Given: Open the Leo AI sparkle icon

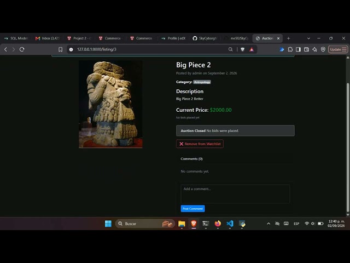Looking at the screenshot, I should [x=315, y=49].
